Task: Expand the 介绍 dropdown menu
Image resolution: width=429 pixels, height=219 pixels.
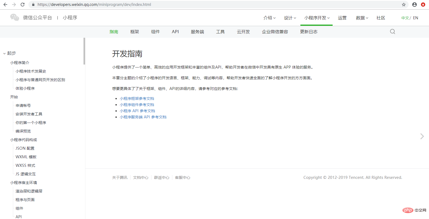Action: (x=270, y=18)
